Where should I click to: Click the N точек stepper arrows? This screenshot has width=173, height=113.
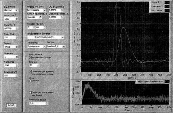(38, 66)
